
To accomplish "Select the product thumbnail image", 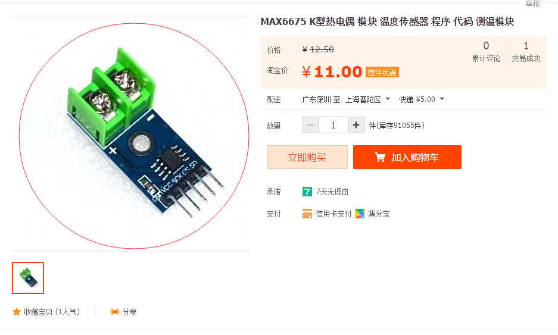I will coord(28,278).
